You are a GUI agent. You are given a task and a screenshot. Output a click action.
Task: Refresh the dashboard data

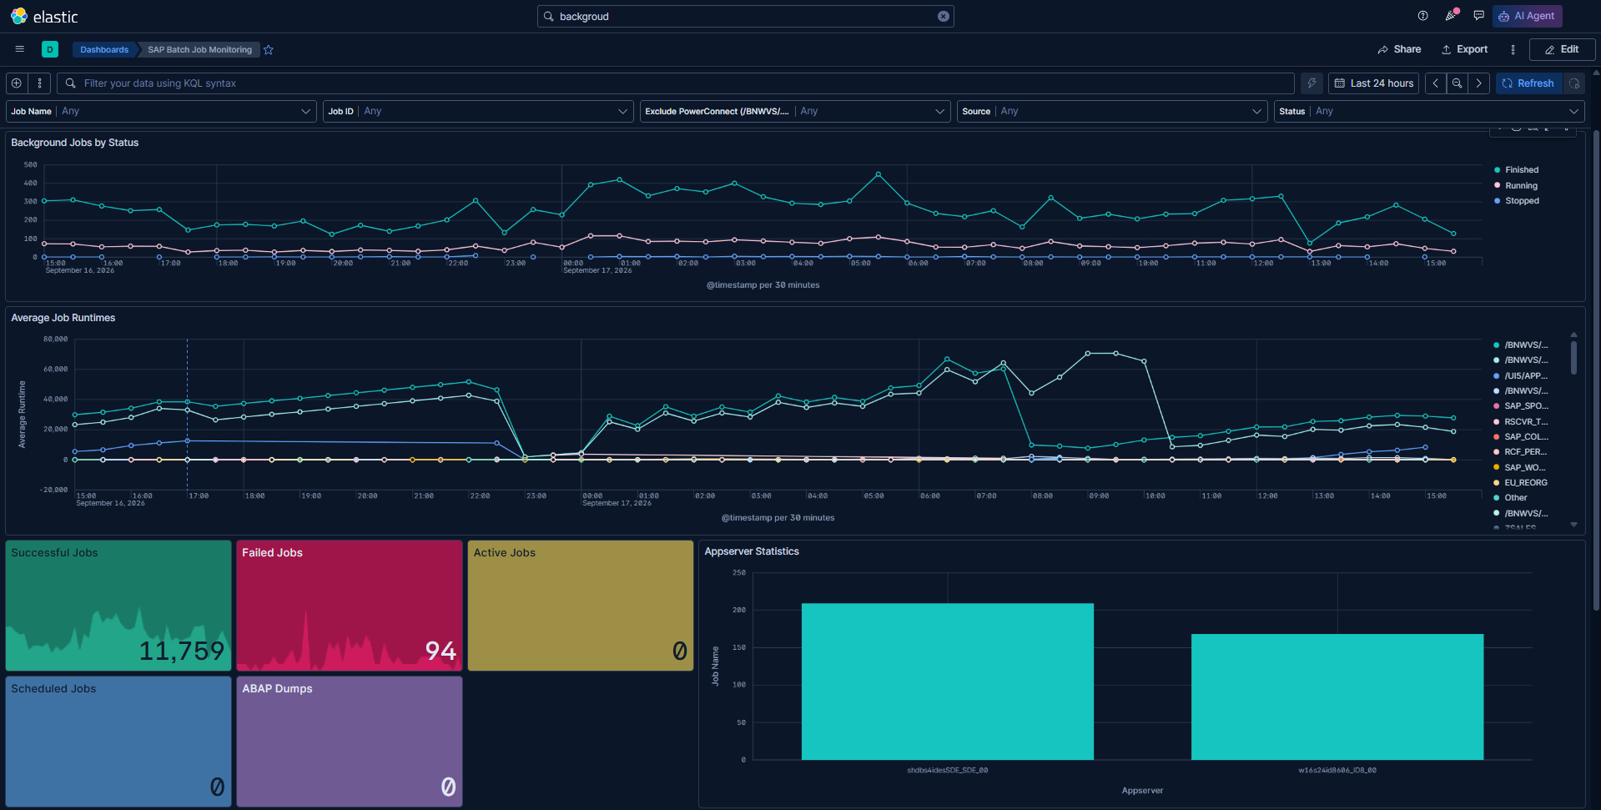click(x=1528, y=83)
